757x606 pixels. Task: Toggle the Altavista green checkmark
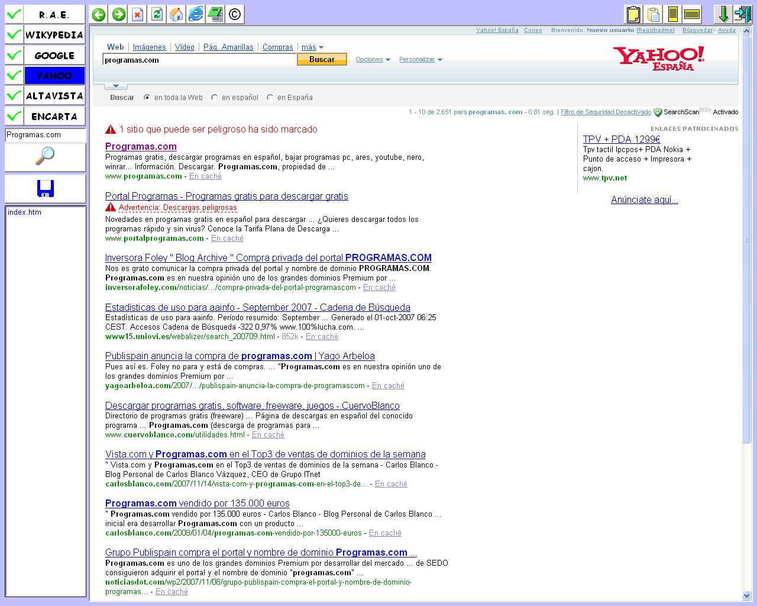[x=14, y=95]
